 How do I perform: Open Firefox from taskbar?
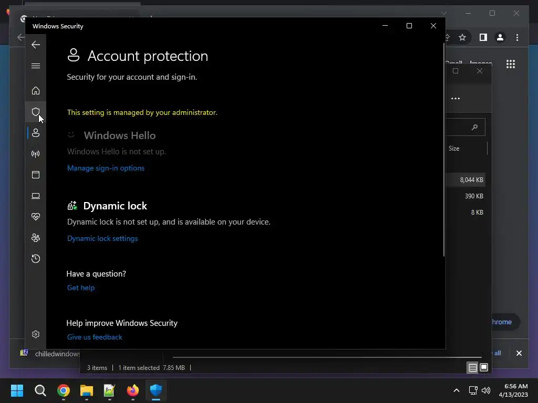coord(133,390)
